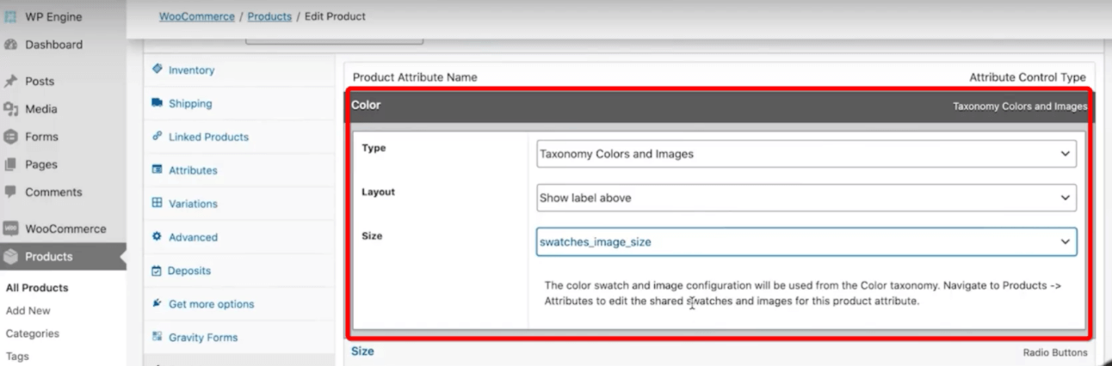Open product Tags submenu link
The width and height of the screenshot is (1112, 366).
pos(17,357)
